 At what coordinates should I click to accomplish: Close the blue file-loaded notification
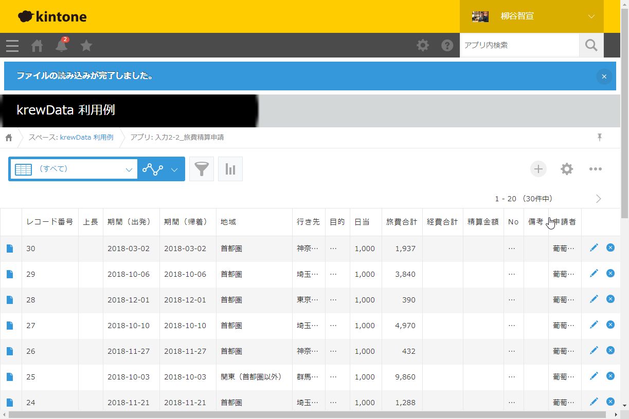tap(604, 76)
